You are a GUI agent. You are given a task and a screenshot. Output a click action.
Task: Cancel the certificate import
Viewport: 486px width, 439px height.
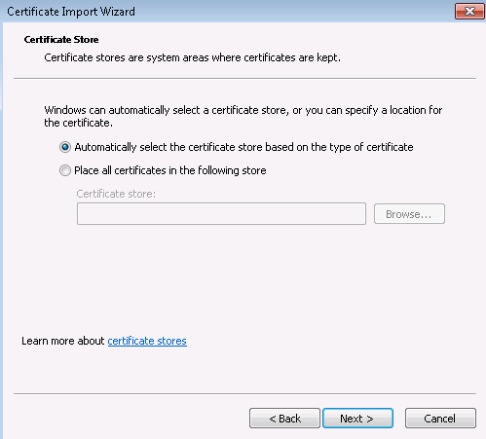coord(440,419)
